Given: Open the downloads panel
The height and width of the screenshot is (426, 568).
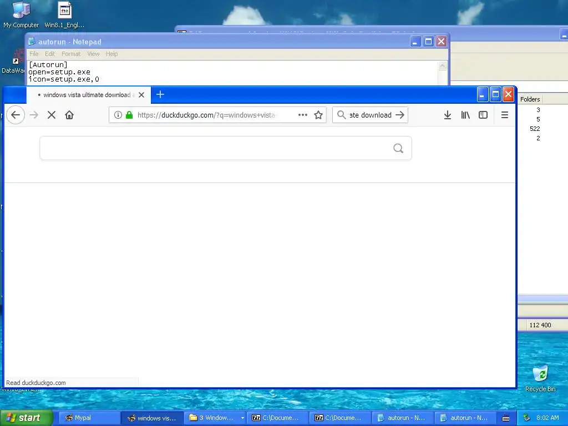Looking at the screenshot, I should pyautogui.click(x=448, y=115).
